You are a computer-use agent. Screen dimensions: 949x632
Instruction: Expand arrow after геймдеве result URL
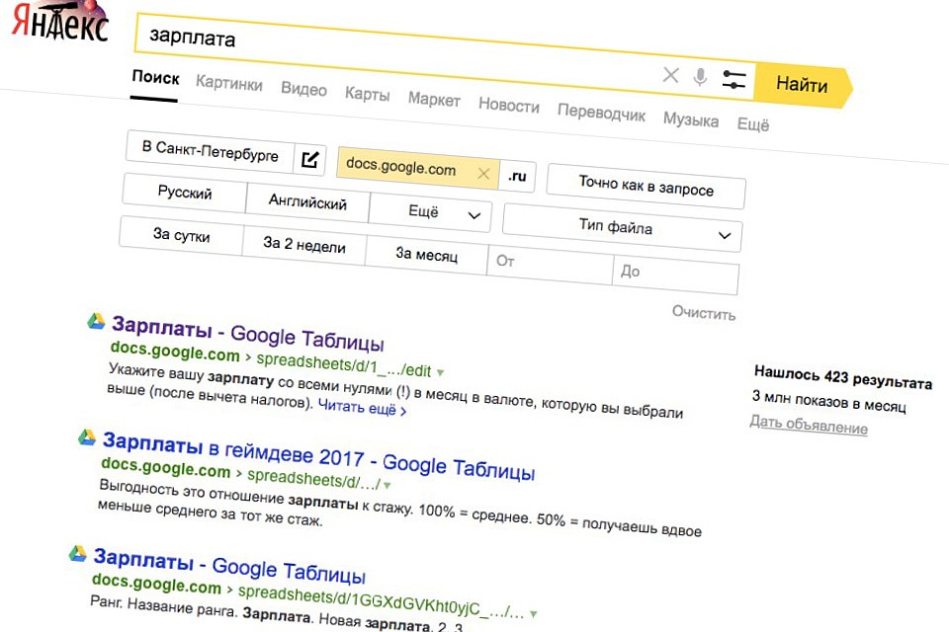[388, 485]
